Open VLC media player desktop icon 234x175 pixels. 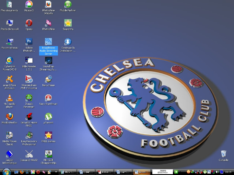pyautogui.click(x=10, y=102)
